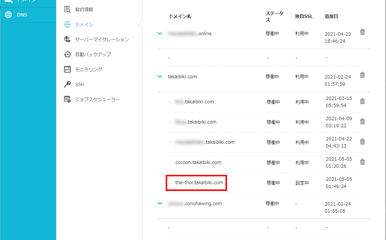
Task: Click the ジョブスケジューラー calendar icon
Action: 67,99
